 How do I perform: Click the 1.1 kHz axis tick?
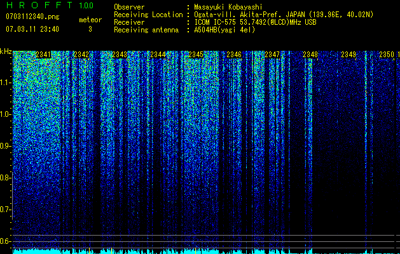click(x=6, y=83)
